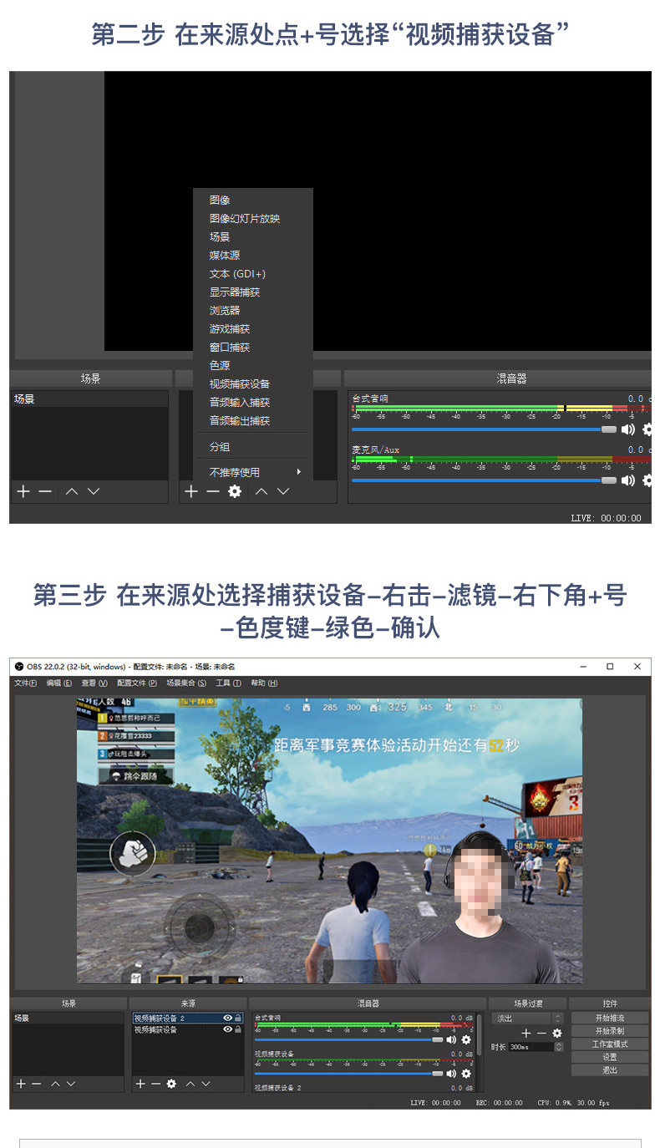Move scene up arrow in OBS 22.0.2 window
Image resolution: width=660 pixels, height=1148 pixels.
(55, 1084)
